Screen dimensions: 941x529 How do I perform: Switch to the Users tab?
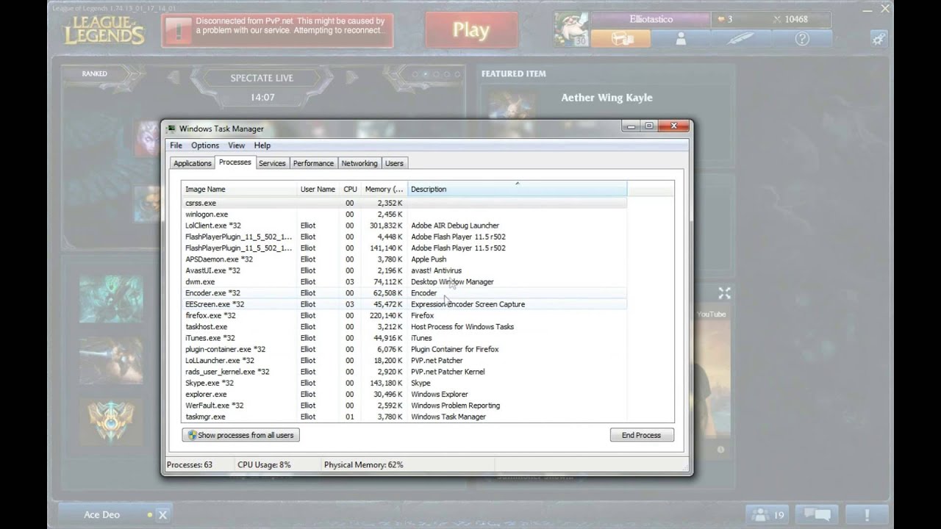[x=395, y=163]
